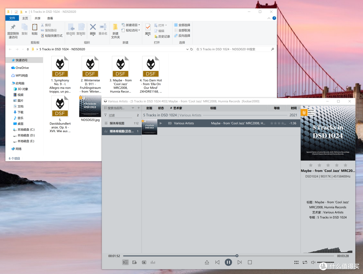363x274 pixels.
Task: Create a 新建文件夹 new folder
Action: pyautogui.click(x=115, y=31)
